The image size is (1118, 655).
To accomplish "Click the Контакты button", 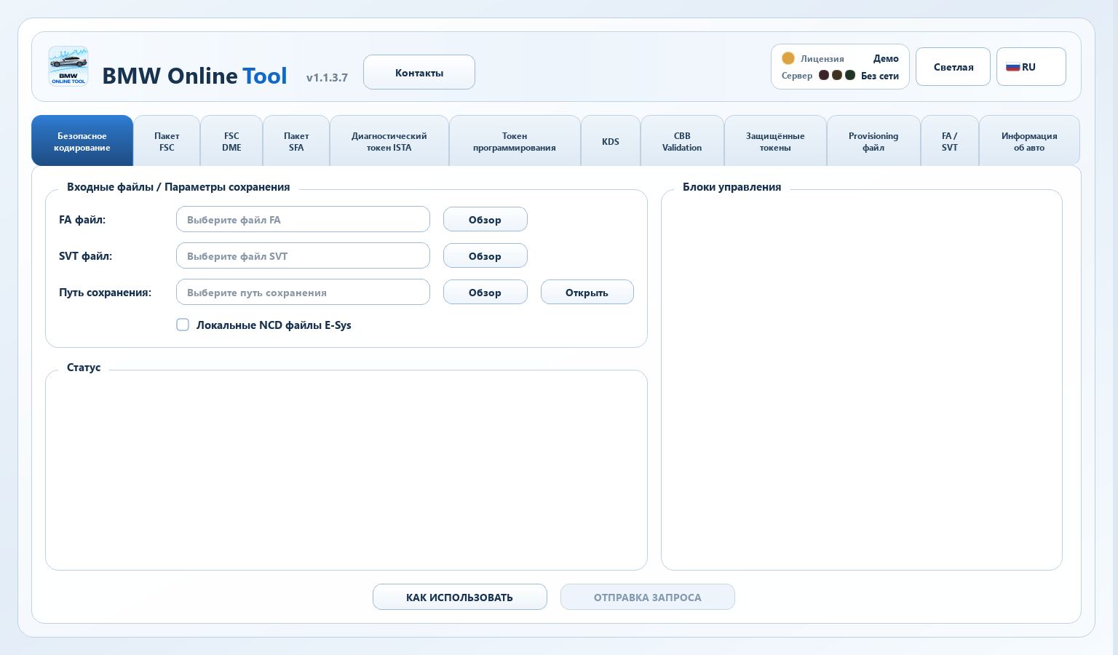I will 419,72.
